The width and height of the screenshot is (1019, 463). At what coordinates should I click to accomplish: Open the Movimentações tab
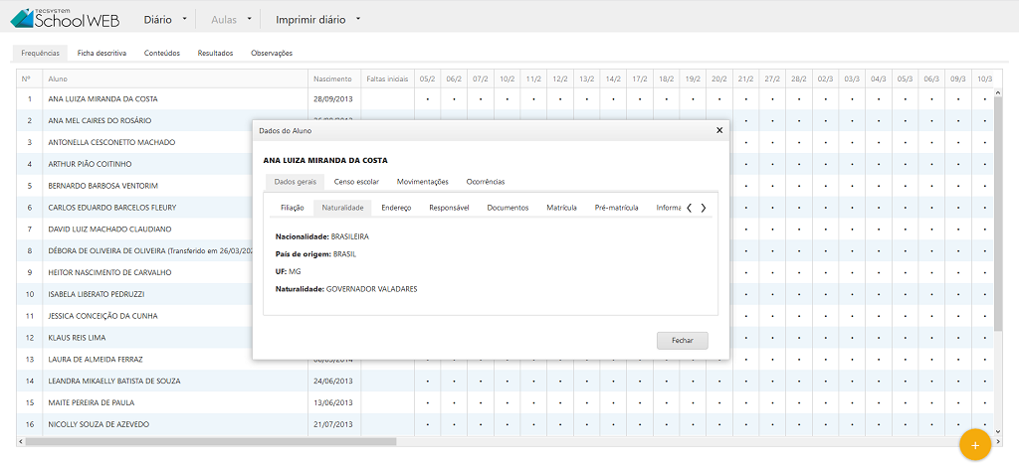click(x=422, y=182)
